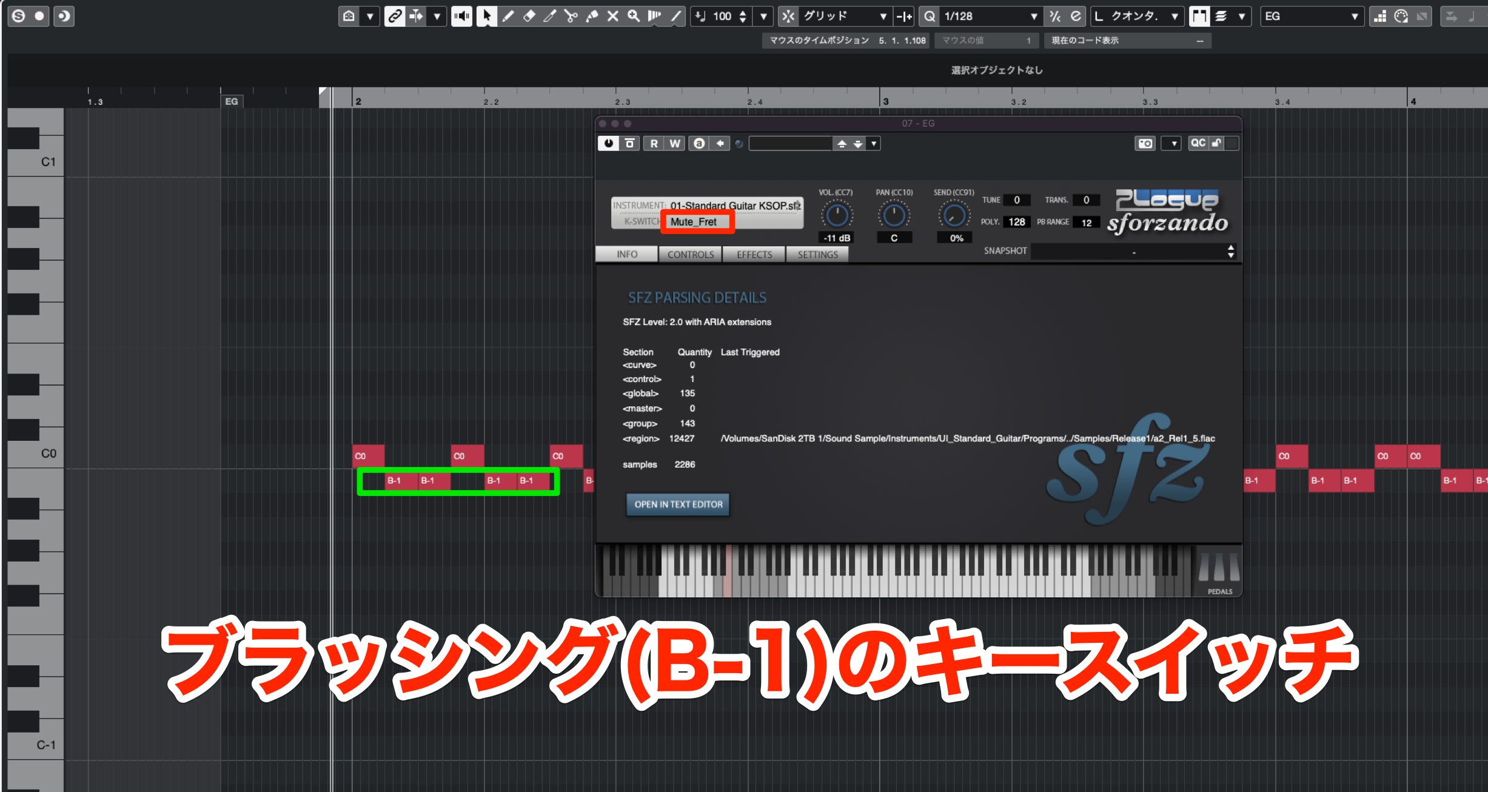Click the QC quick controls button
This screenshot has width=1488, height=792.
[1198, 143]
